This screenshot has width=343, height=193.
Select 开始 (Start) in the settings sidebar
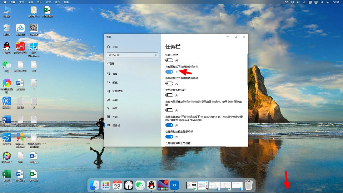(x=115, y=117)
